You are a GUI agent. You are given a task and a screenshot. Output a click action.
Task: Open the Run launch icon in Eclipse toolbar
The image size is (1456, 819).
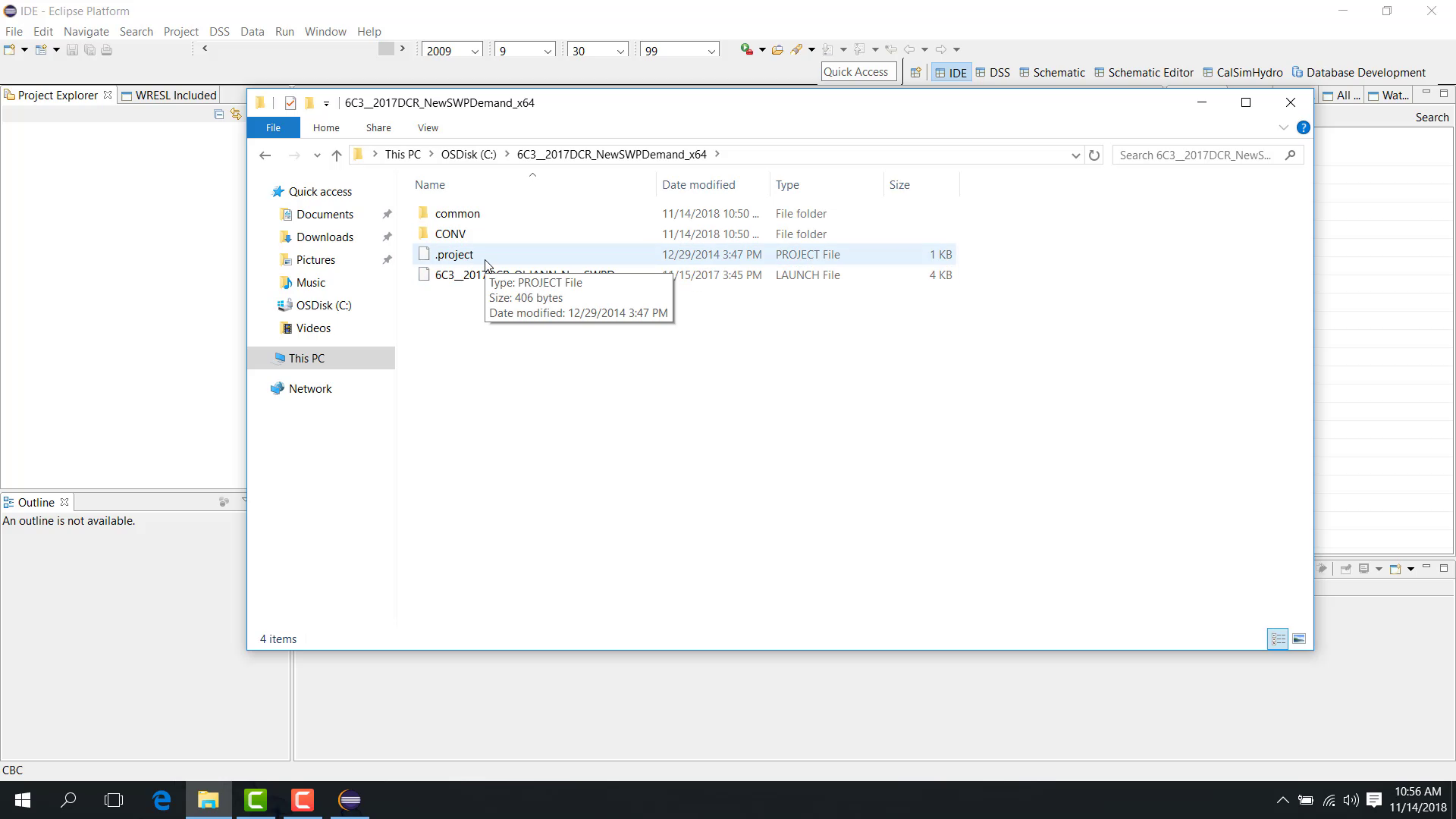pos(747,50)
